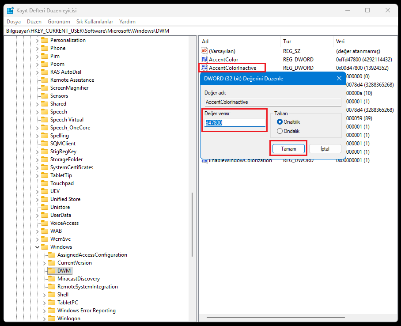The width and height of the screenshot is (401, 326).
Task: Select the VoiceAccess folder icon
Action: (45, 223)
